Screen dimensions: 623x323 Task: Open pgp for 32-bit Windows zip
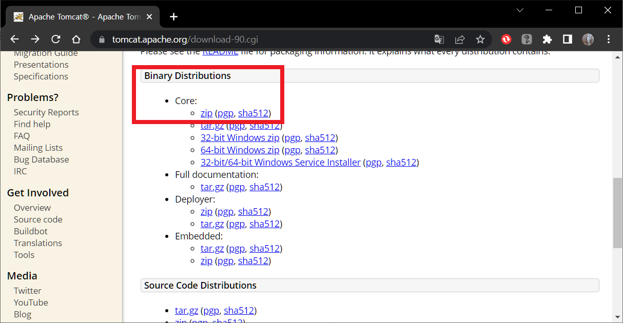tap(292, 138)
